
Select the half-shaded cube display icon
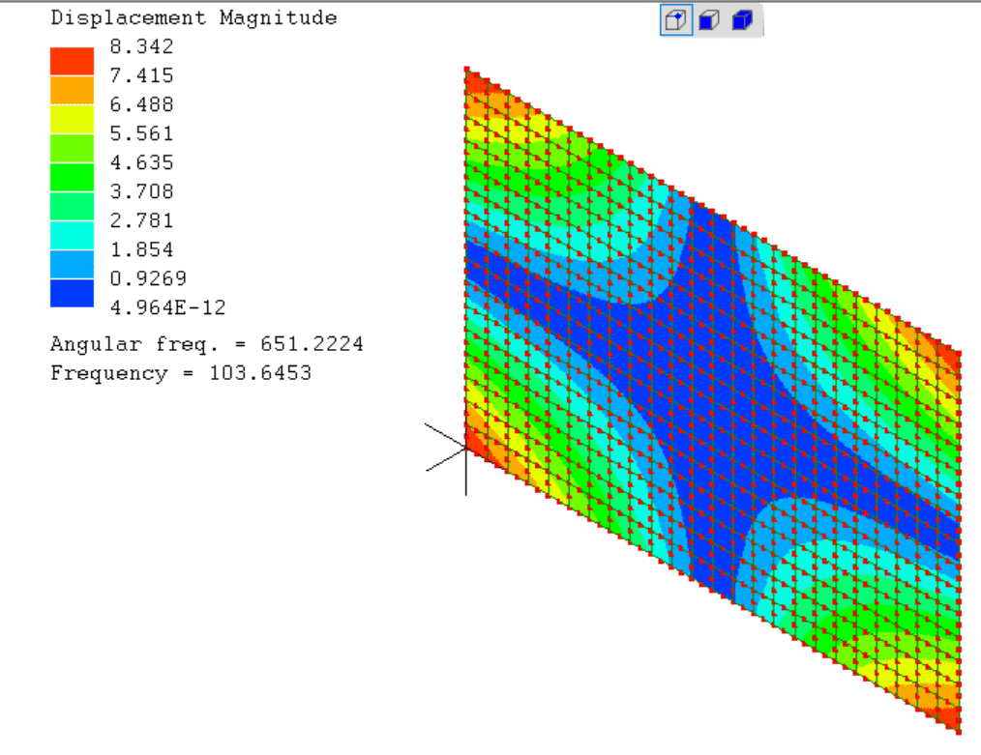pyautogui.click(x=709, y=20)
